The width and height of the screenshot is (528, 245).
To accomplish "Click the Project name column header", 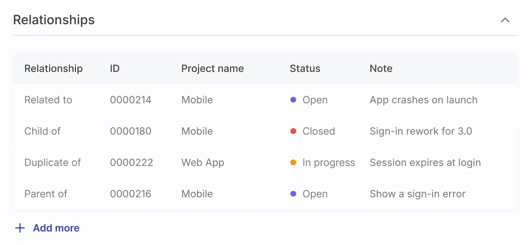I will point(213,68).
